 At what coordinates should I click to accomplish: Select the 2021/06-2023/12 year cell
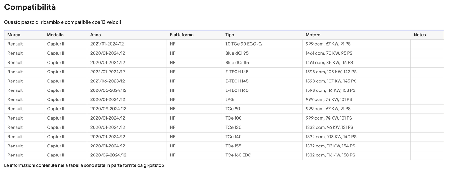click(108, 81)
